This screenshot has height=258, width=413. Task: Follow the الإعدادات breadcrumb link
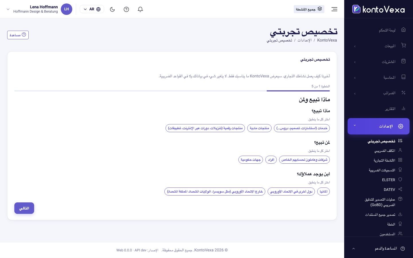304,40
